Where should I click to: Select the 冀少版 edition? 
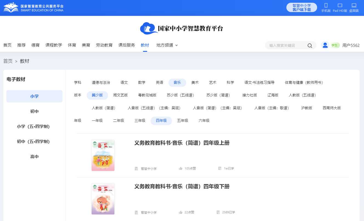[x=97, y=95]
